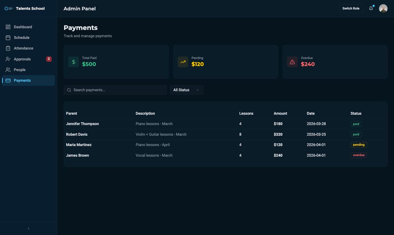Image resolution: width=394 pixels, height=235 pixels.
Task: Open the All Status filter dropdown
Action: [x=187, y=90]
